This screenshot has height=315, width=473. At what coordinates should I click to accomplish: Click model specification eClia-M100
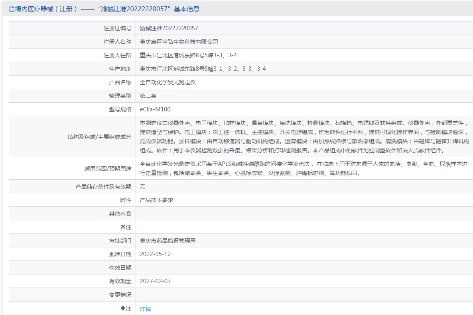155,109
